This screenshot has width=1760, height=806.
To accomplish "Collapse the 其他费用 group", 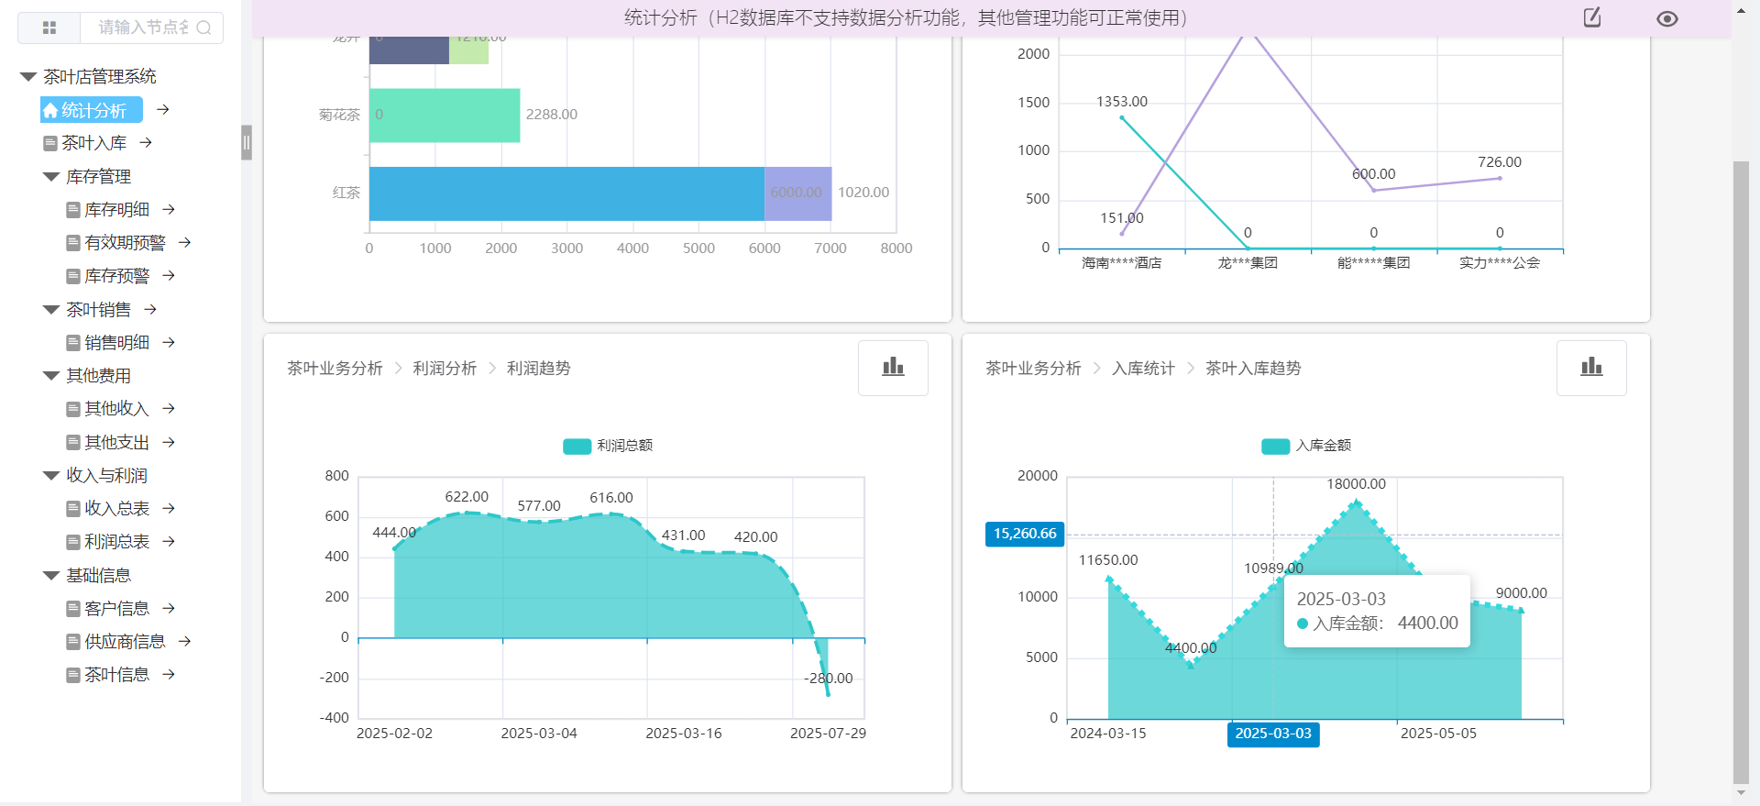I will 51,376.
